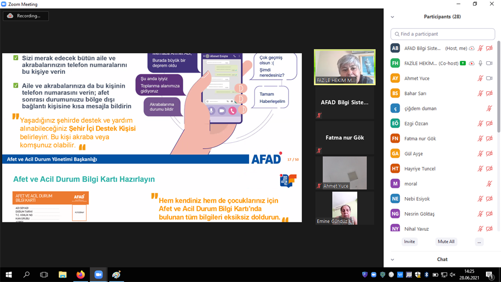
Task: Click the AB avatar of AFAD Bilgi Siste
Action: 395,48
